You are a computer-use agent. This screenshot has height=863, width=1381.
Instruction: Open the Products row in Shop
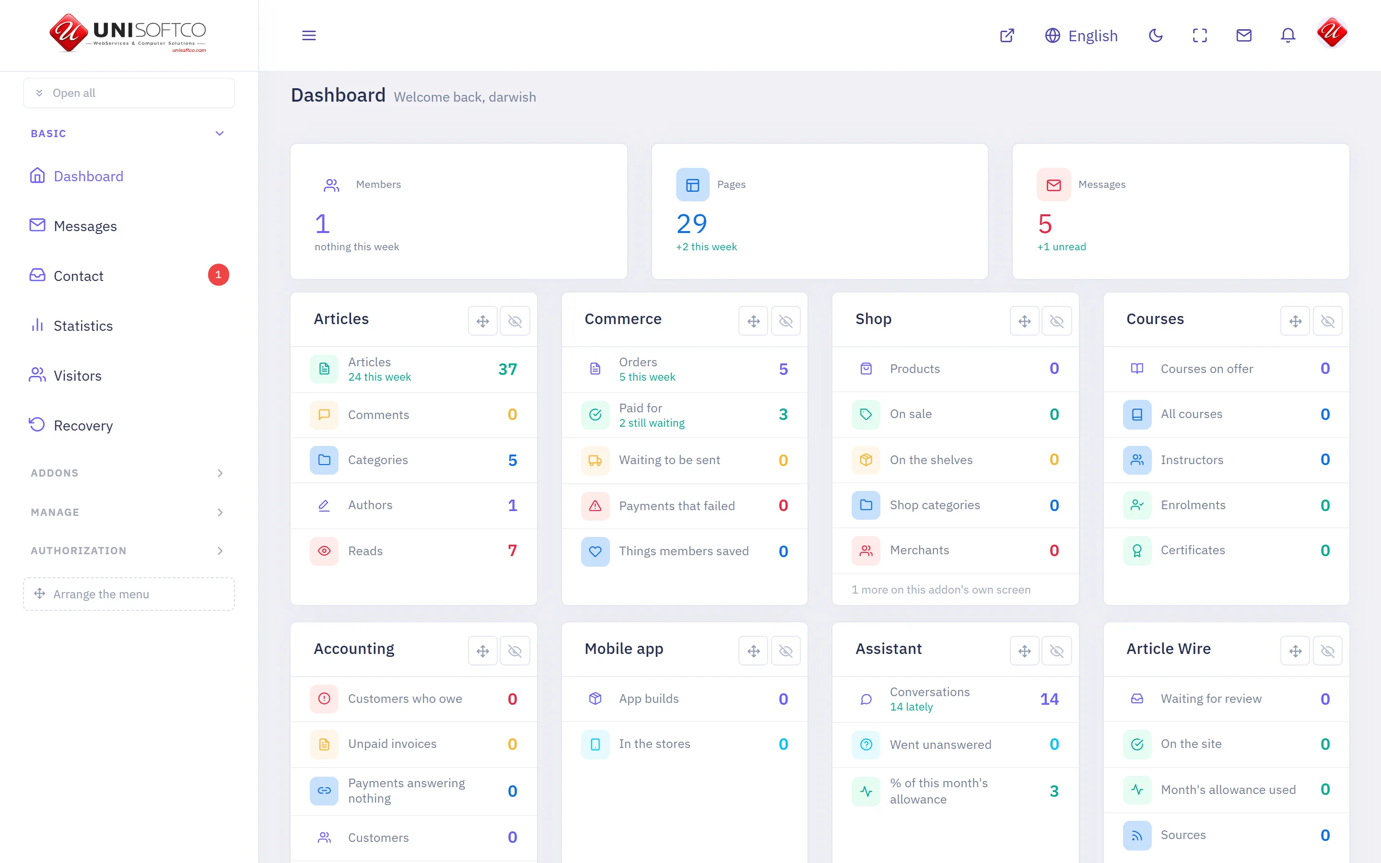click(955, 369)
